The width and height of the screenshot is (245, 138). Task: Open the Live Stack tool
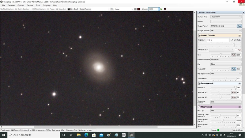(73, 9)
